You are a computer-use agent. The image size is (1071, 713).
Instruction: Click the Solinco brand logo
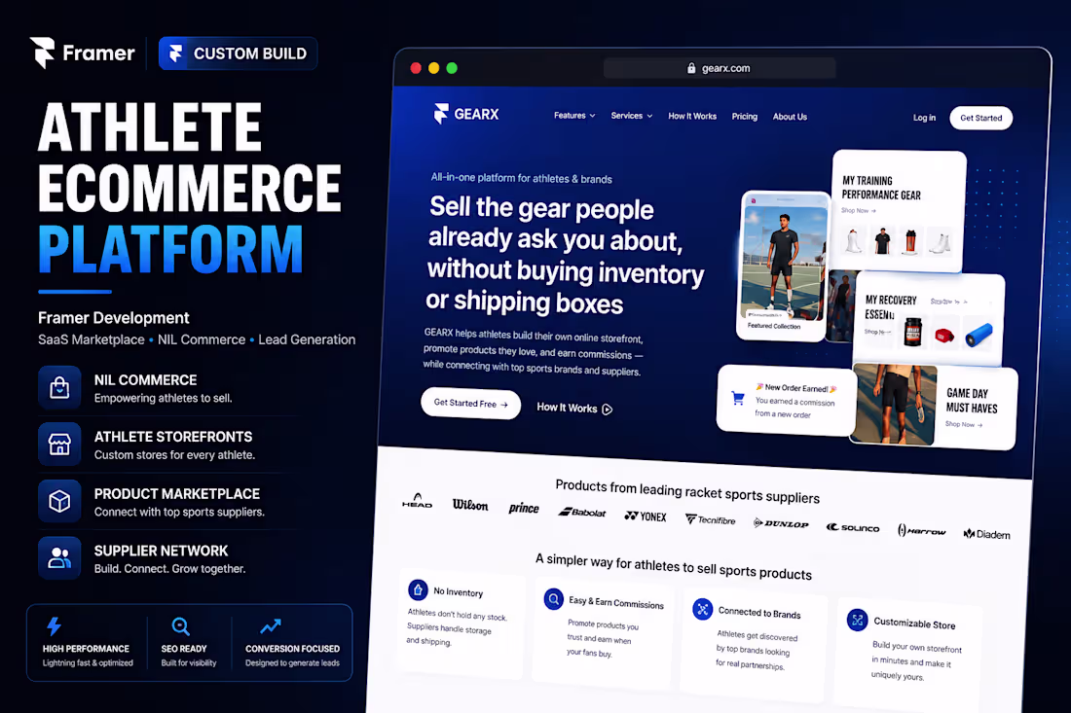coord(853,527)
